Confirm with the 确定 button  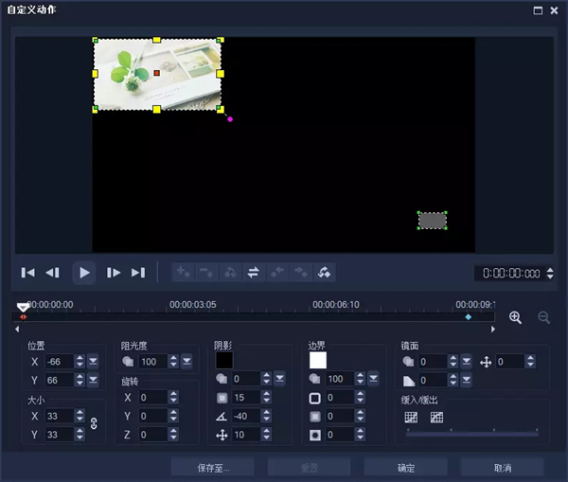(405, 468)
